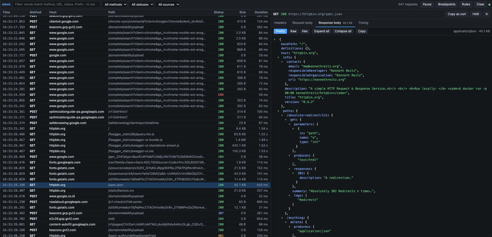Collapse the contact node

pyautogui.click(x=282, y=62)
